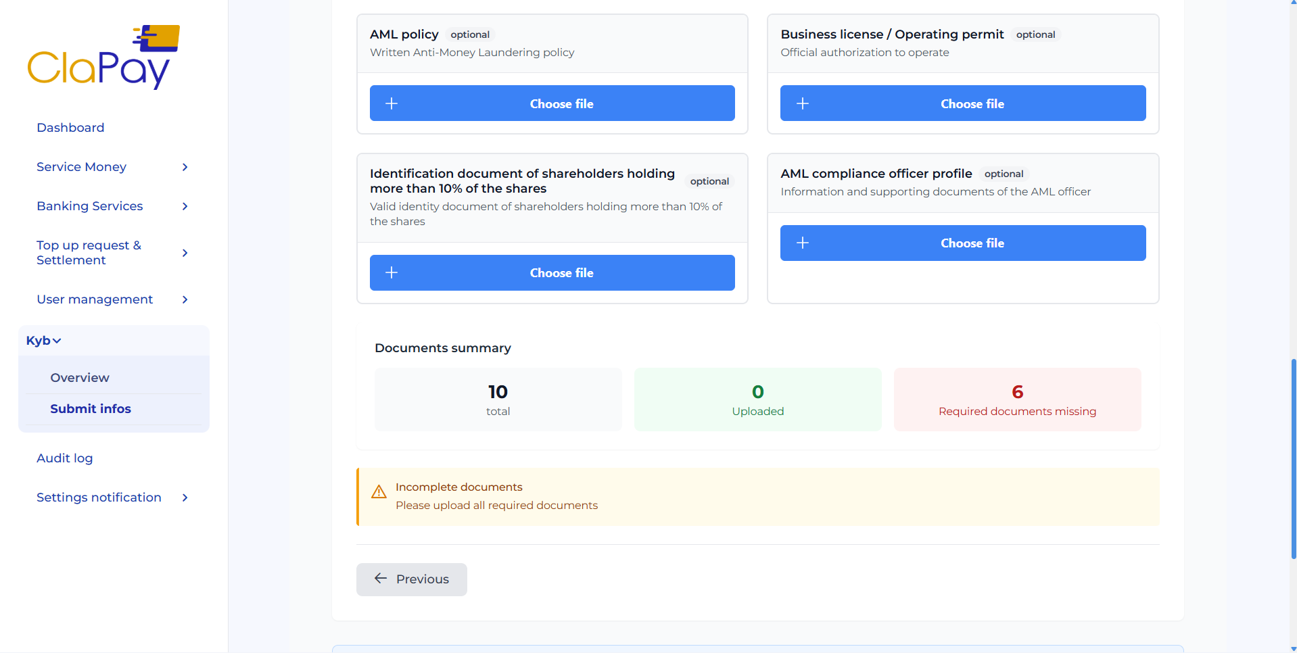Expand Top up request & Settlement
The height and width of the screenshot is (653, 1297).
point(185,253)
